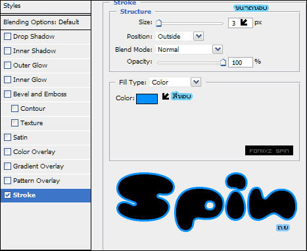Open the Fill Type dropdown
This screenshot has width=307, height=251.
click(x=196, y=82)
